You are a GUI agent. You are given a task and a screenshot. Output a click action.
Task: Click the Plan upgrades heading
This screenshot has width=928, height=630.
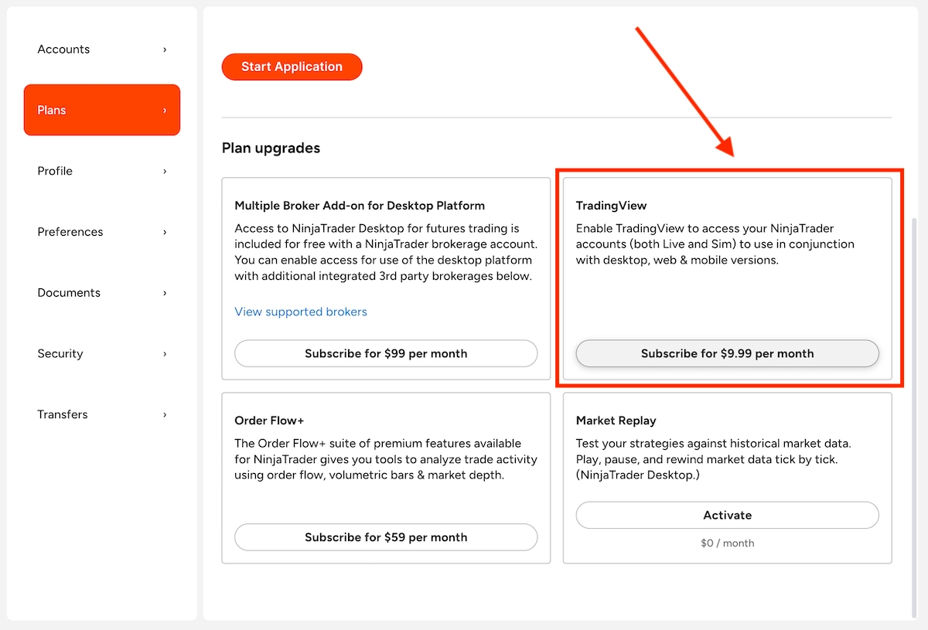click(x=271, y=148)
